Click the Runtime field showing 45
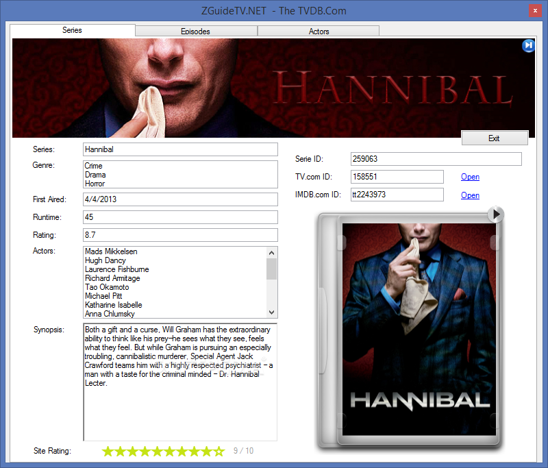Screen dimensions: 548x468 [180, 217]
